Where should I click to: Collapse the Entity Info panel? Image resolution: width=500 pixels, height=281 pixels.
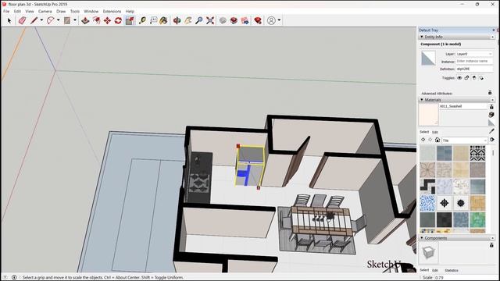click(x=422, y=37)
